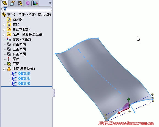Click the 原點 origin icon

point(9,59)
